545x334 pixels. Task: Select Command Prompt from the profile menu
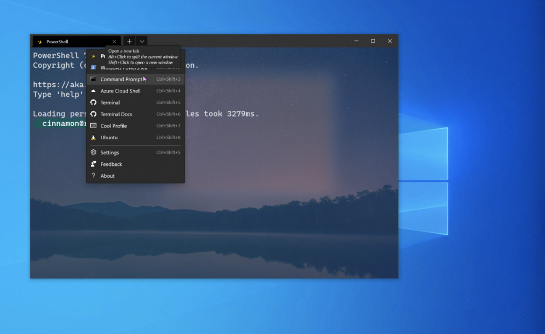[121, 79]
